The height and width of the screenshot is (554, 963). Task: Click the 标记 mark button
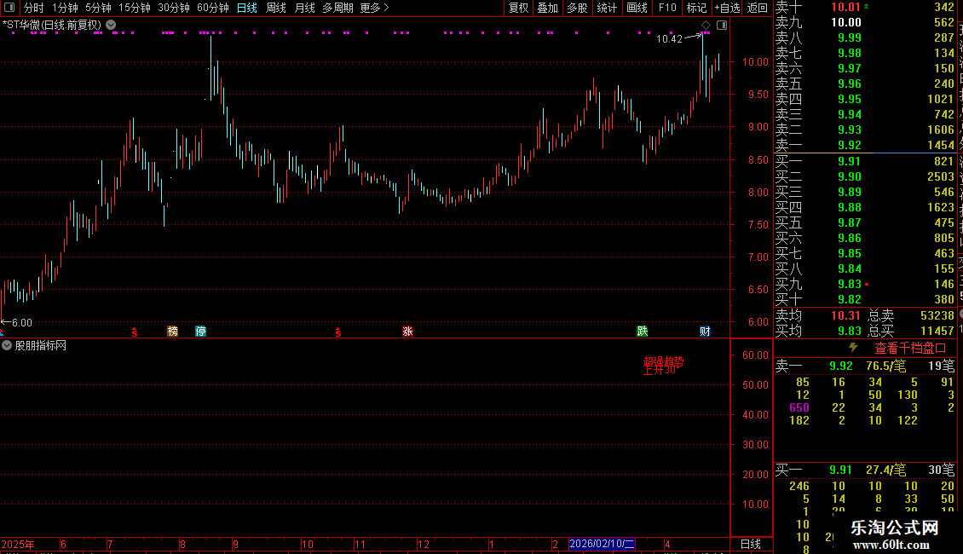pos(696,8)
